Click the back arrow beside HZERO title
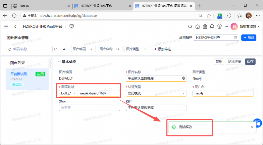 [x=15, y=26]
